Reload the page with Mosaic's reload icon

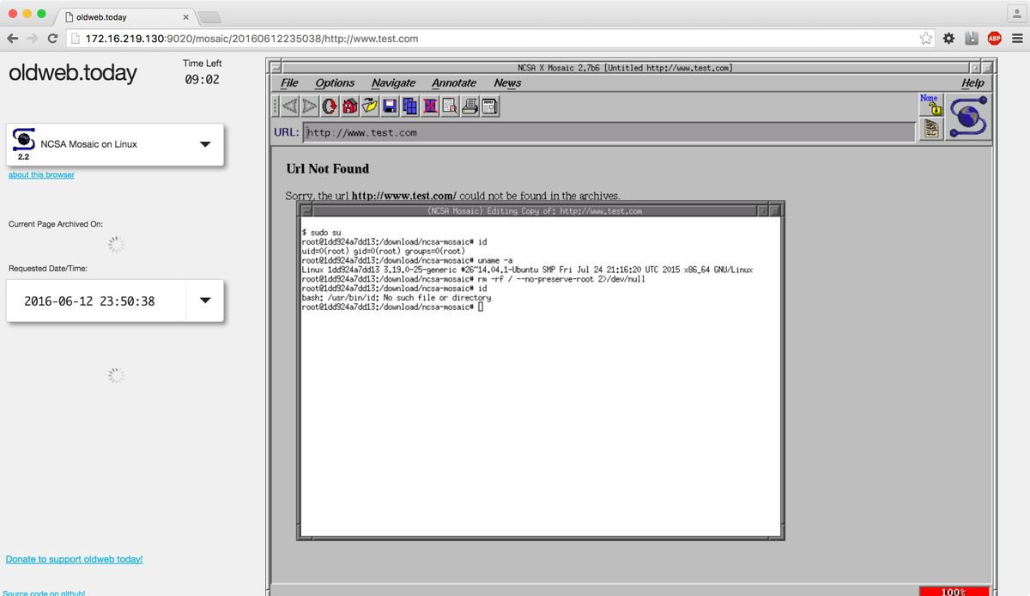coord(330,106)
